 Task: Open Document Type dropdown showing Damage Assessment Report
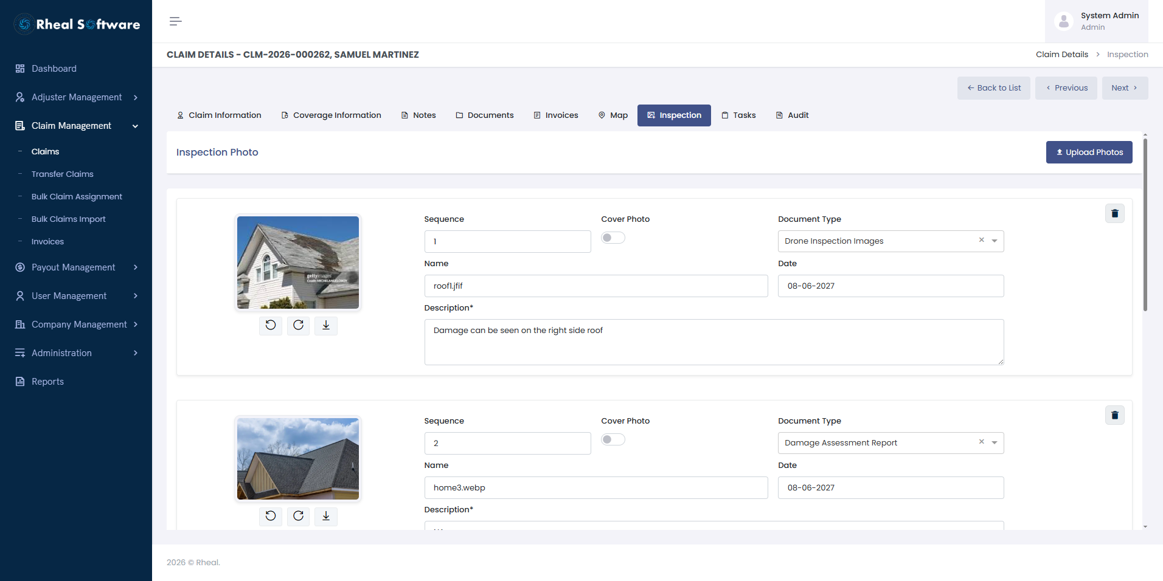[995, 443]
